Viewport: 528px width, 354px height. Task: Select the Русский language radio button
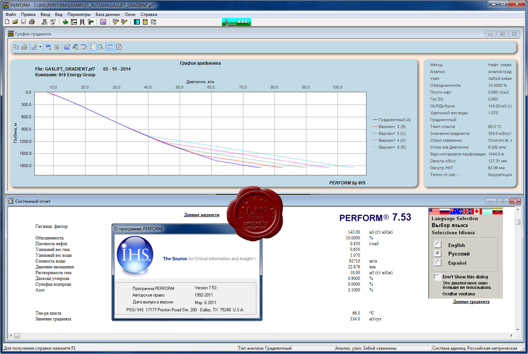click(438, 253)
